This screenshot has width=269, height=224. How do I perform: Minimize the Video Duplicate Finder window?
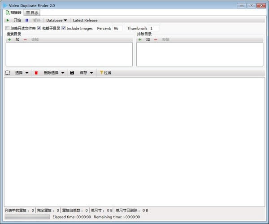[241, 6]
